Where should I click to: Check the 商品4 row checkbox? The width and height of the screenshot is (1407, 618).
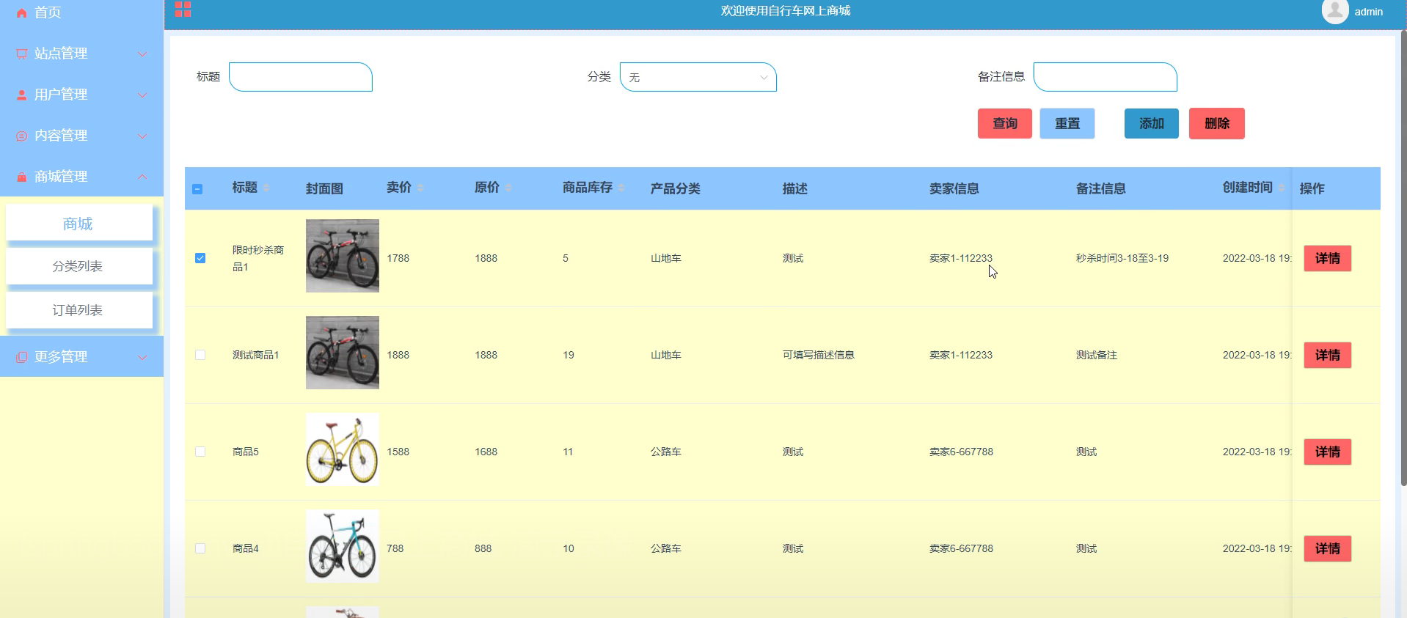click(x=200, y=548)
